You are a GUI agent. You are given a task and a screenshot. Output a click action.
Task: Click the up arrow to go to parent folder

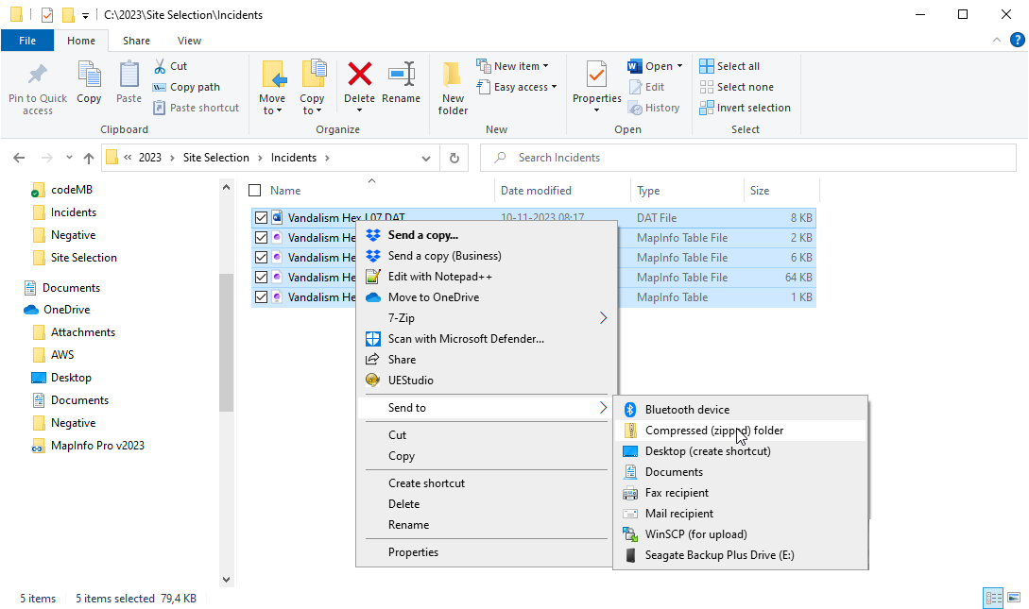[88, 157]
